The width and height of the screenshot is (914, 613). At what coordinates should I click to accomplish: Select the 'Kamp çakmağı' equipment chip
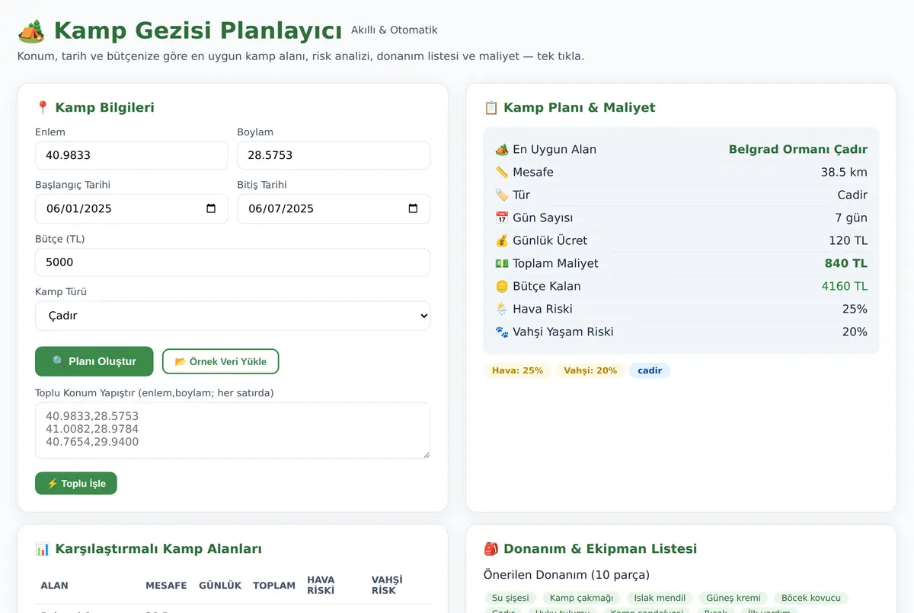click(x=581, y=598)
